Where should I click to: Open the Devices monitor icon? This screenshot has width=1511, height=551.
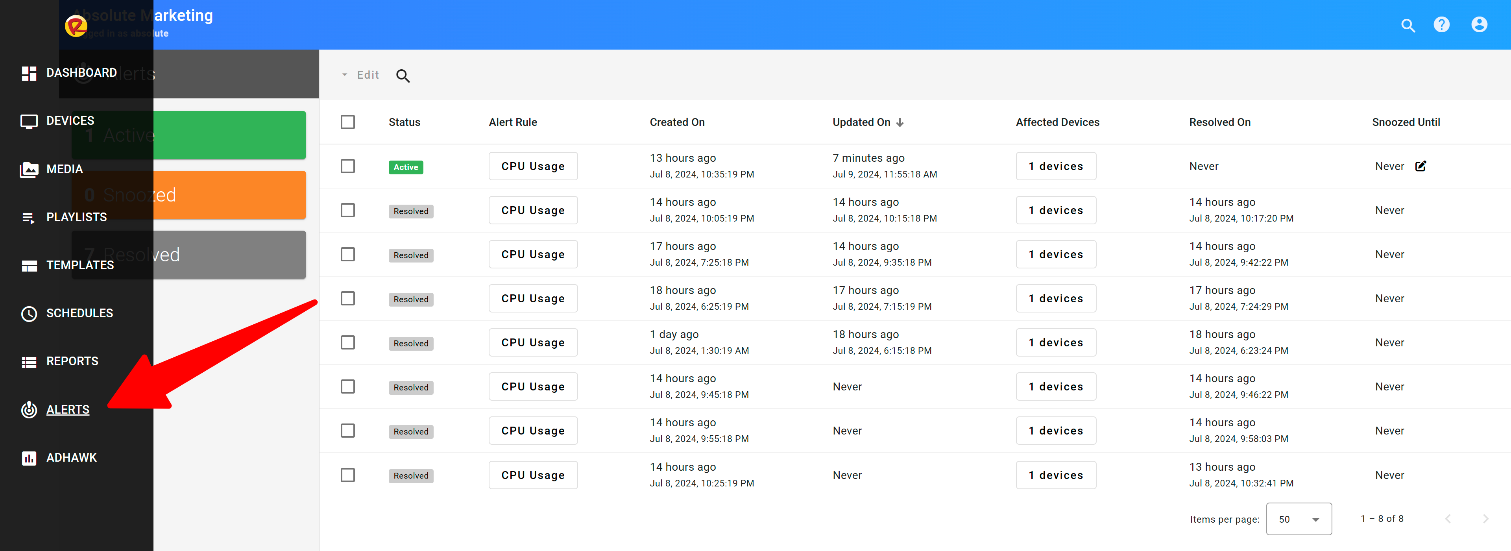[29, 122]
